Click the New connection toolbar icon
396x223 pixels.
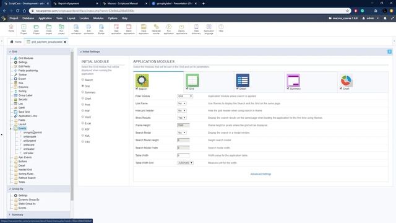click(76, 29)
